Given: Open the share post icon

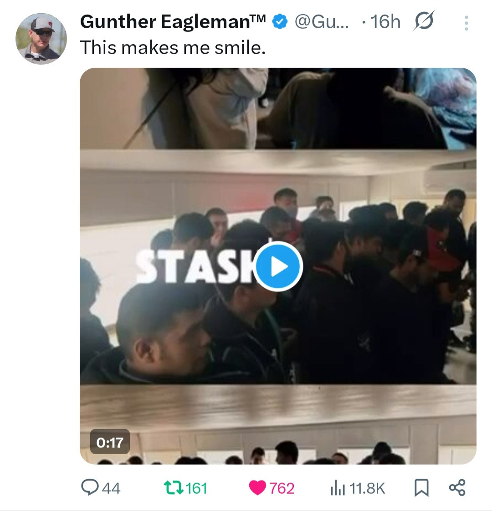Looking at the screenshot, I should tap(457, 488).
